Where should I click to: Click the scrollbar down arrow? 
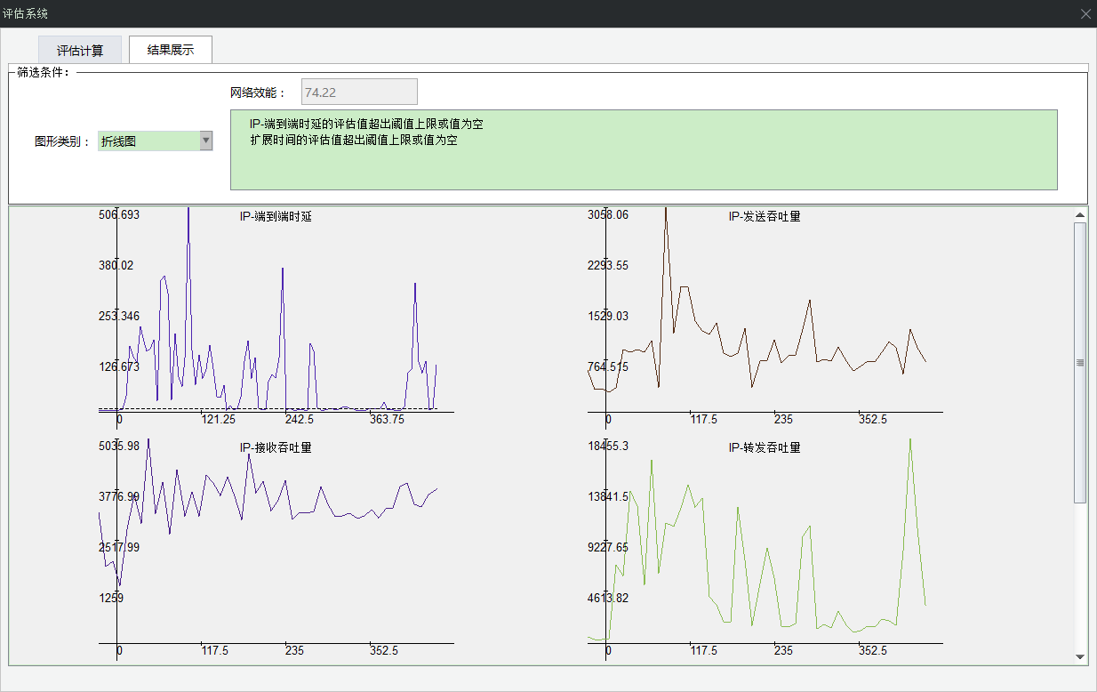1080,656
